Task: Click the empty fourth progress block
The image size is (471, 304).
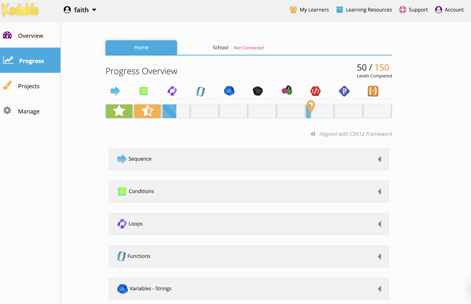Action: (x=205, y=111)
